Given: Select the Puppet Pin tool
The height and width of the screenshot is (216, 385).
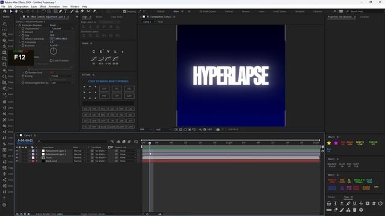Looking at the screenshot, I should 94,11.
